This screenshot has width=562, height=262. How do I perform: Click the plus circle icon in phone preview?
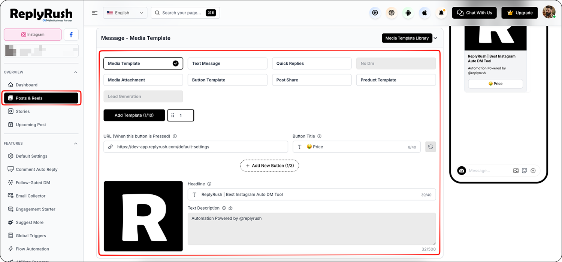pos(533,170)
